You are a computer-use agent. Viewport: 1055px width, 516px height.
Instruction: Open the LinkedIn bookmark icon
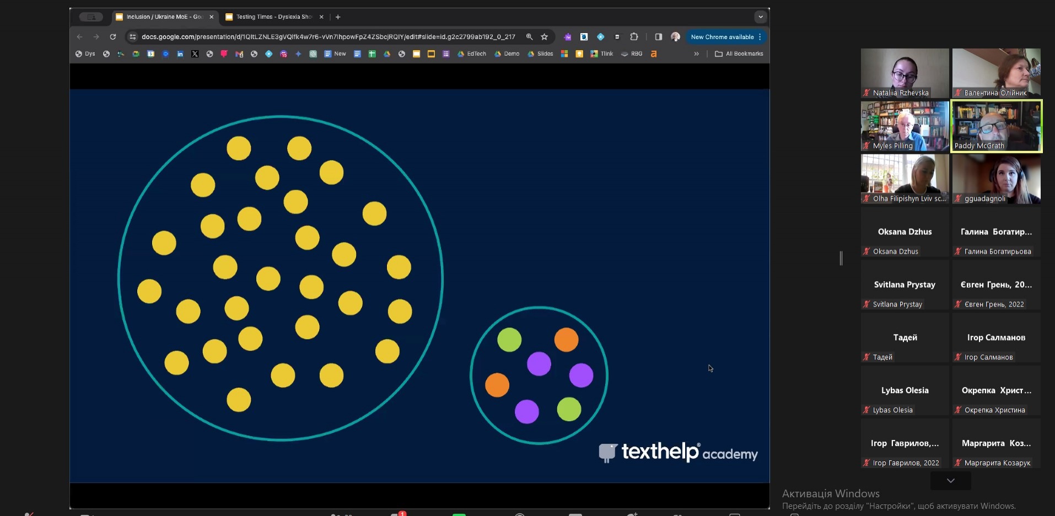(180, 54)
